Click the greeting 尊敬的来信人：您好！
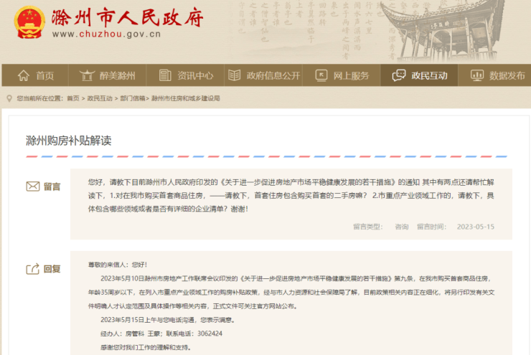The height and width of the screenshot is (355, 531). 118,265
